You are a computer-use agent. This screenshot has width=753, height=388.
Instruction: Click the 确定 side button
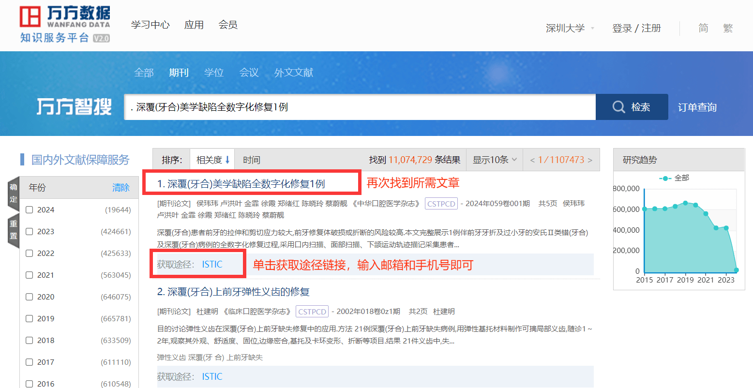pos(14,194)
